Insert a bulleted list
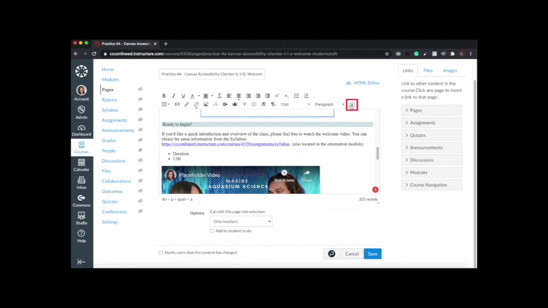This screenshot has height=308, width=548. (x=296, y=96)
